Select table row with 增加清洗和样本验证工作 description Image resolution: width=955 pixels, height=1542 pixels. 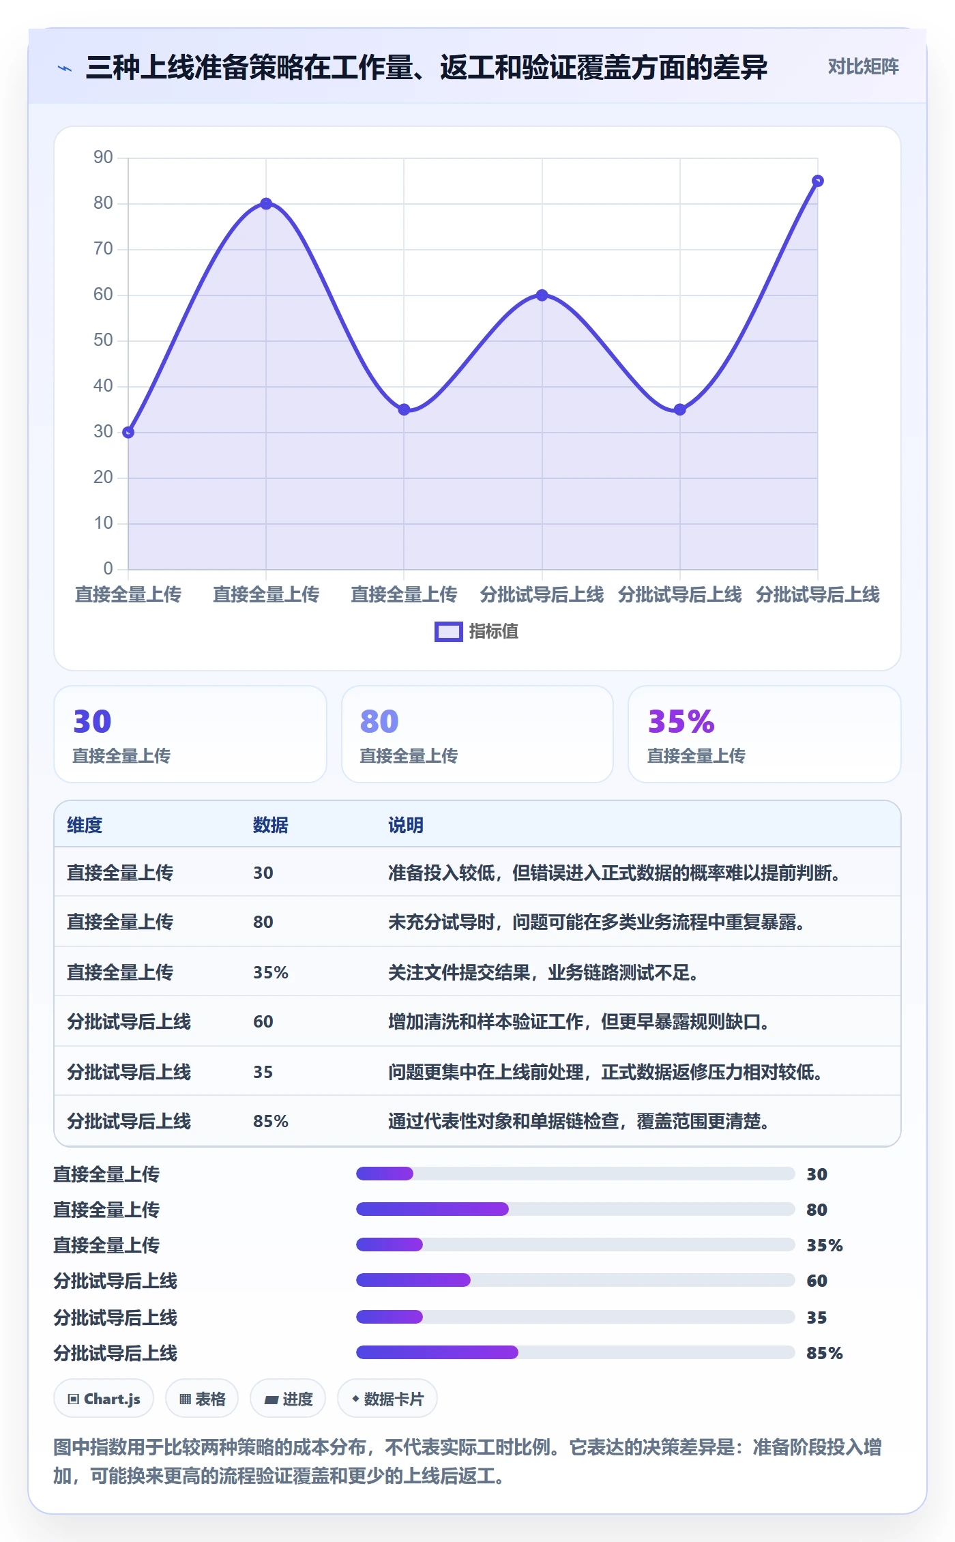[x=477, y=1021]
